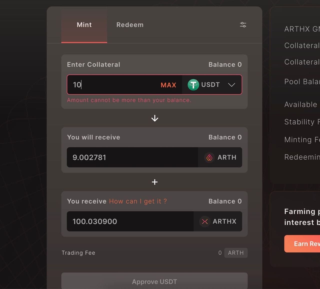Switch to the Mint tab
Viewport: 320px width, 289px height.
coord(84,25)
